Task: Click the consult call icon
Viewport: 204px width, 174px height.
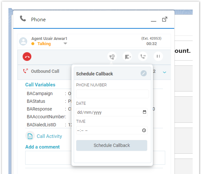Action: (143, 57)
